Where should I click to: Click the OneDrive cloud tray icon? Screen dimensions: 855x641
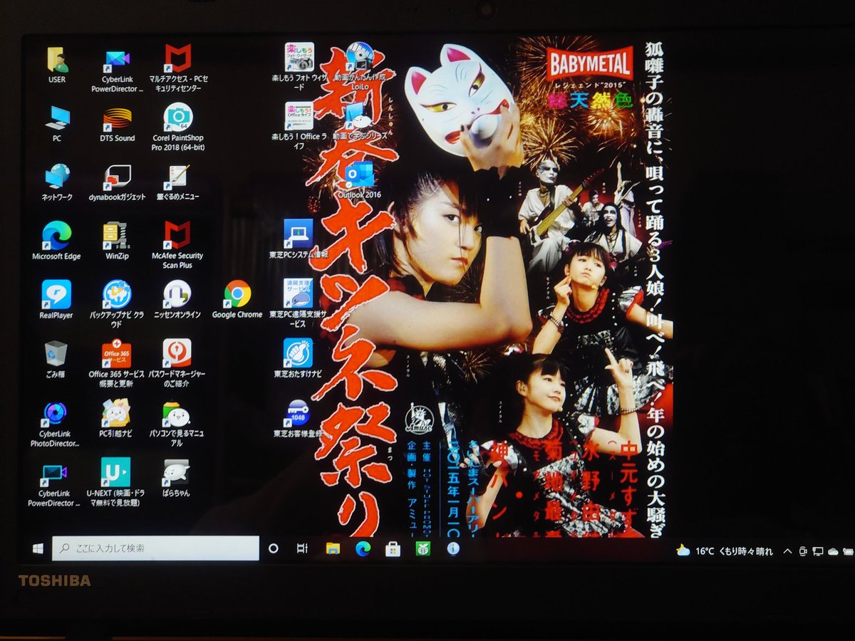833,551
